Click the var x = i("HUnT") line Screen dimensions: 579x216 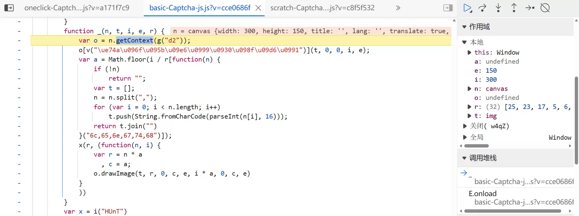coord(95,211)
